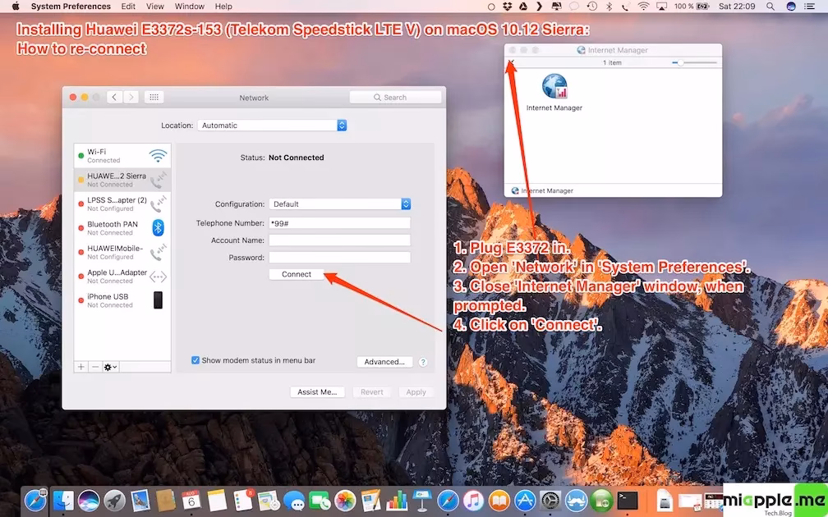Open the System Preferences menu
This screenshot has height=517, width=828.
[71, 7]
